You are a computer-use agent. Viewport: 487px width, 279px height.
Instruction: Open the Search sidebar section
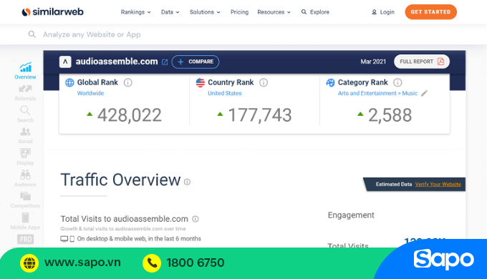[x=25, y=114]
